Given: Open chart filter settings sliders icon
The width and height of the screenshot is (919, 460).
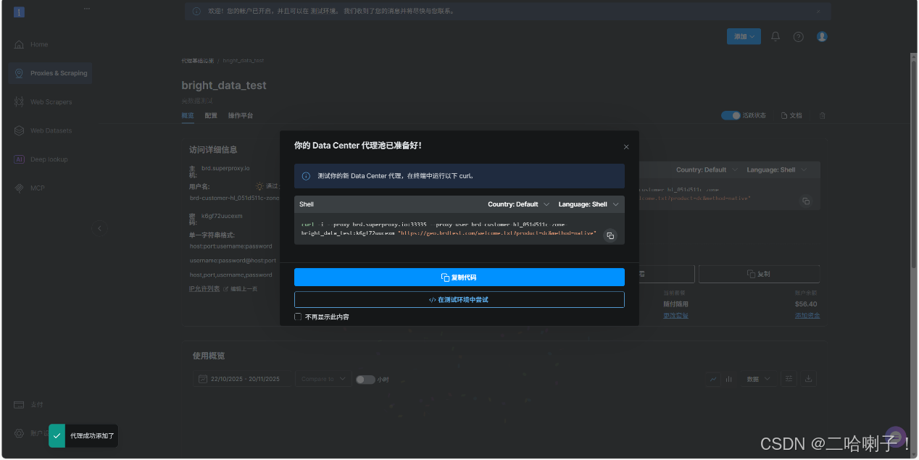Looking at the screenshot, I should click(790, 379).
